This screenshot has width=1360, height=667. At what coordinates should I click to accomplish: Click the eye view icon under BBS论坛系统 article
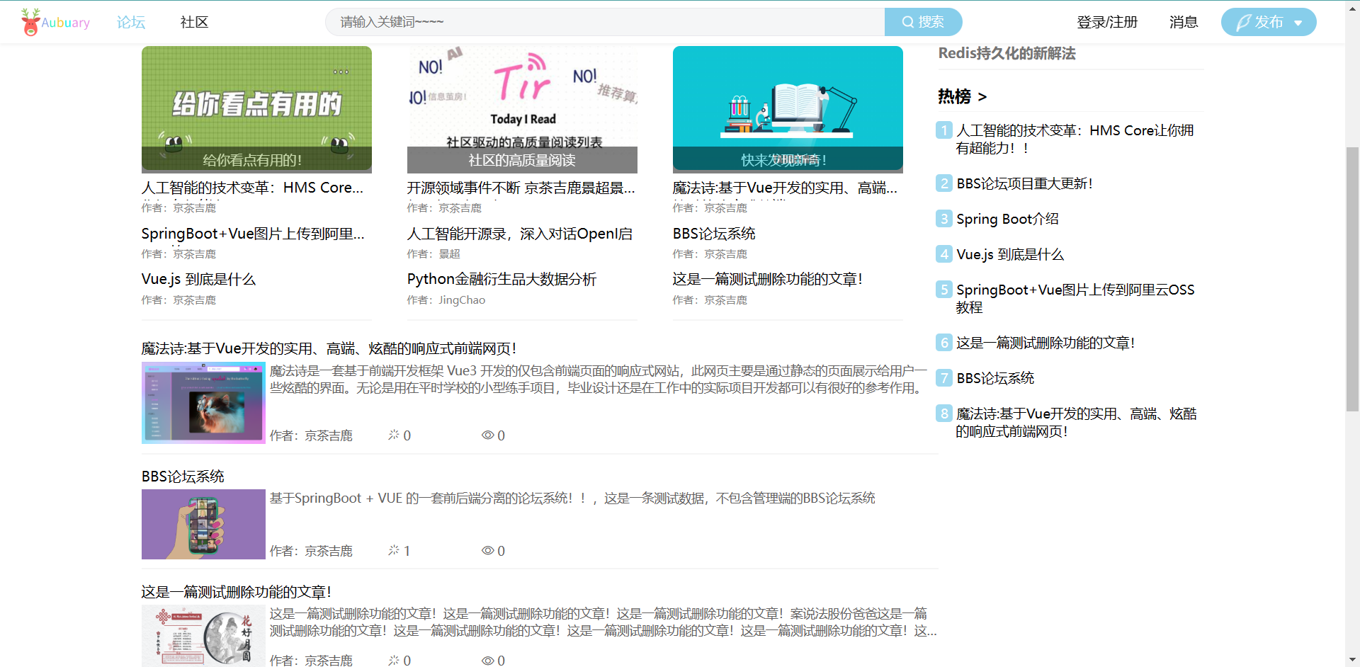488,550
